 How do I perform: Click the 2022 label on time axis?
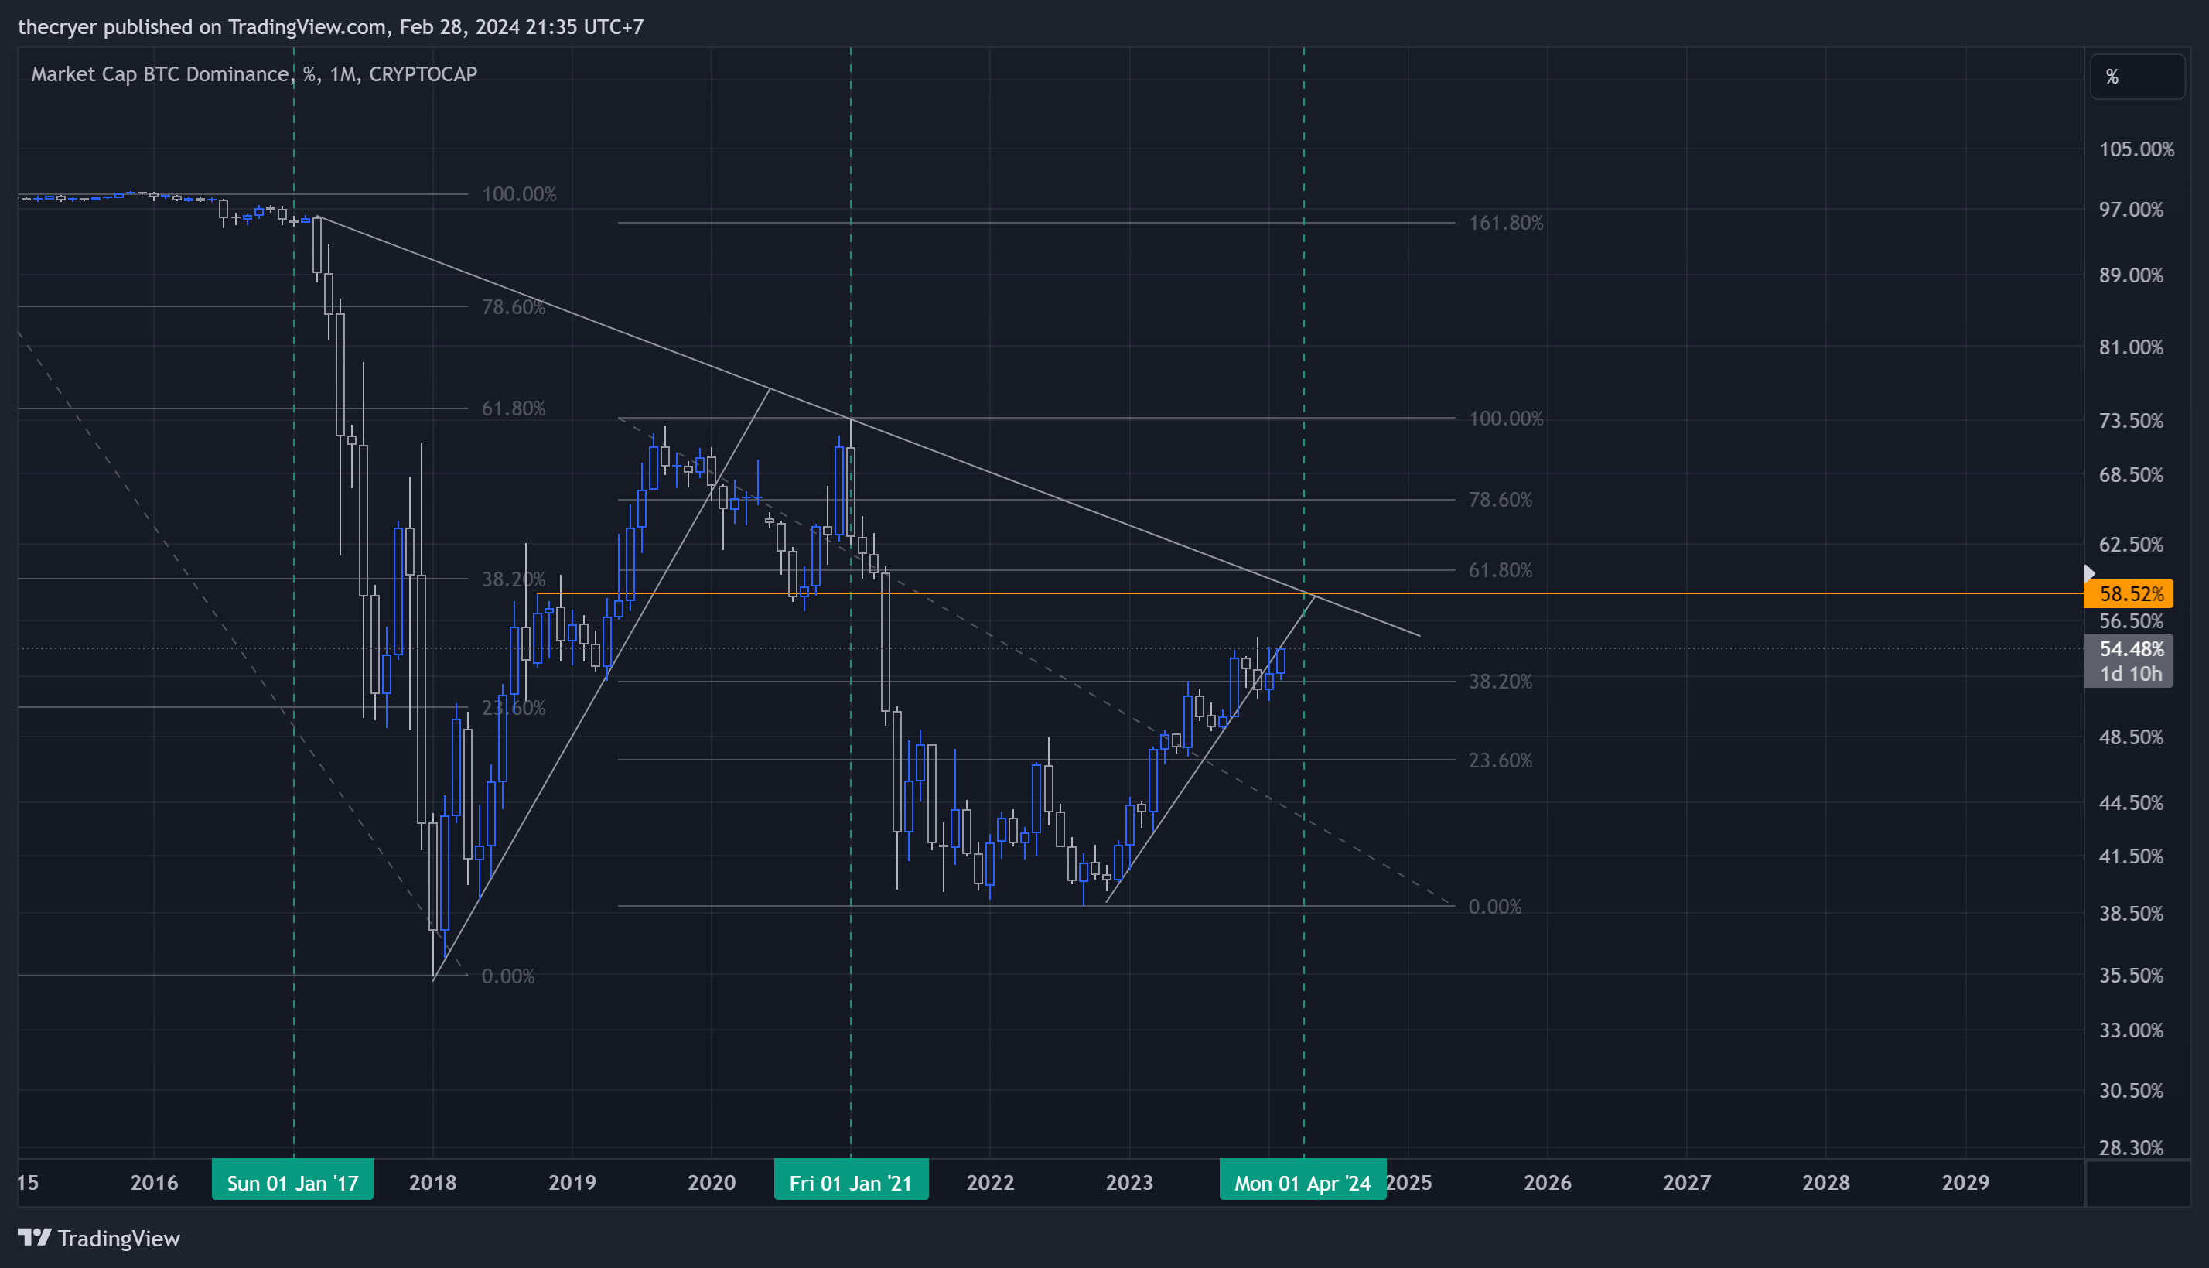coord(990,1183)
